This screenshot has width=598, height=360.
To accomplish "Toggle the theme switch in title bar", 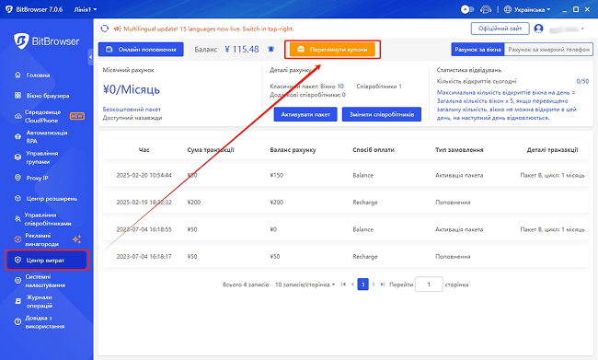I will [467, 9].
